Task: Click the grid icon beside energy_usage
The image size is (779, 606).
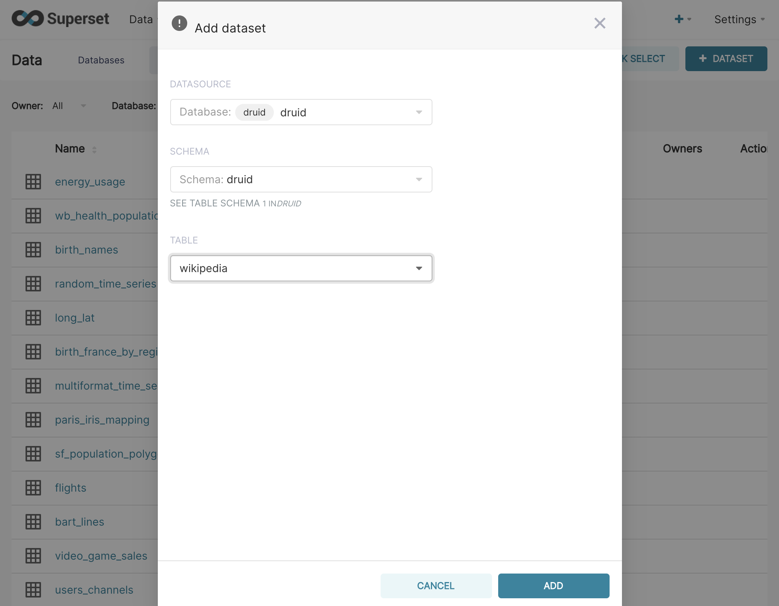Action: click(x=33, y=182)
